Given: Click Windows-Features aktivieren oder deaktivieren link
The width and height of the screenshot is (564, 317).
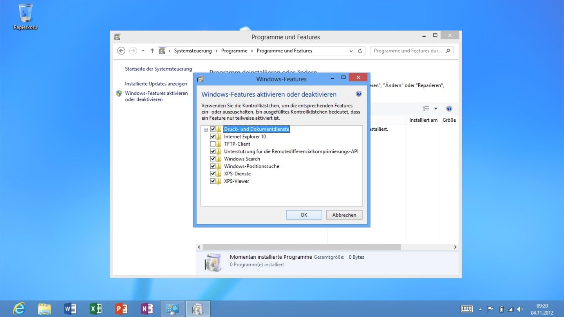Looking at the screenshot, I should point(156,96).
